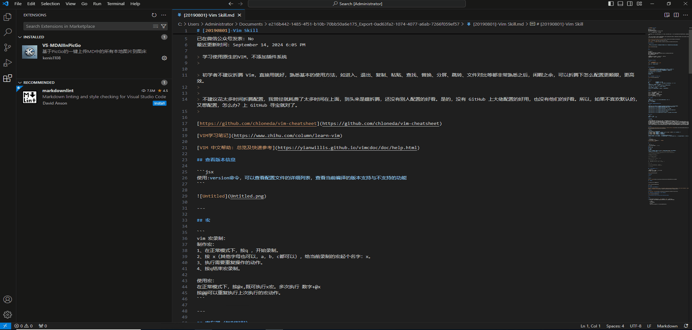The width and height of the screenshot is (692, 330).
Task: Open the Terminal menu
Action: pyautogui.click(x=116, y=4)
